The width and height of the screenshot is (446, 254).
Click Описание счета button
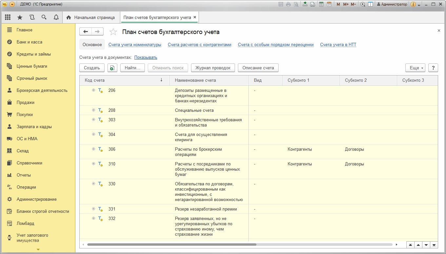(258, 68)
